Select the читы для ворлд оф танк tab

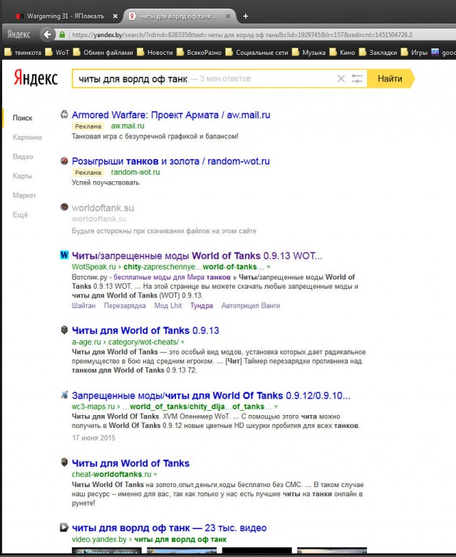click(x=178, y=16)
